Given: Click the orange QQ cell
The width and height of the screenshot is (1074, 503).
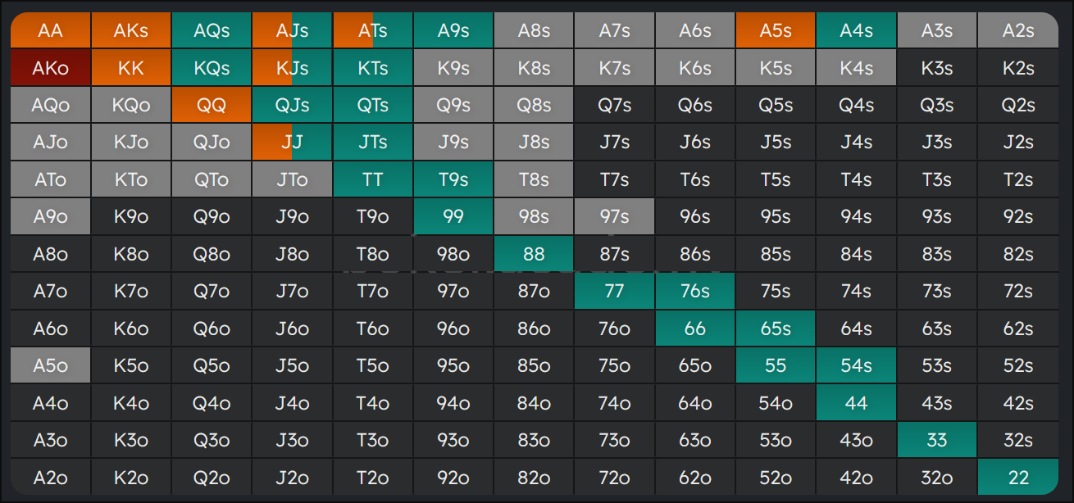Looking at the screenshot, I should point(212,105).
